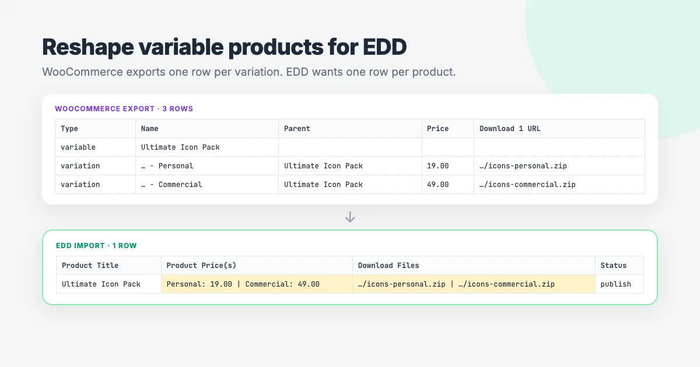
Task: Select the '… - Commercial' name cell
Action: tap(207, 185)
